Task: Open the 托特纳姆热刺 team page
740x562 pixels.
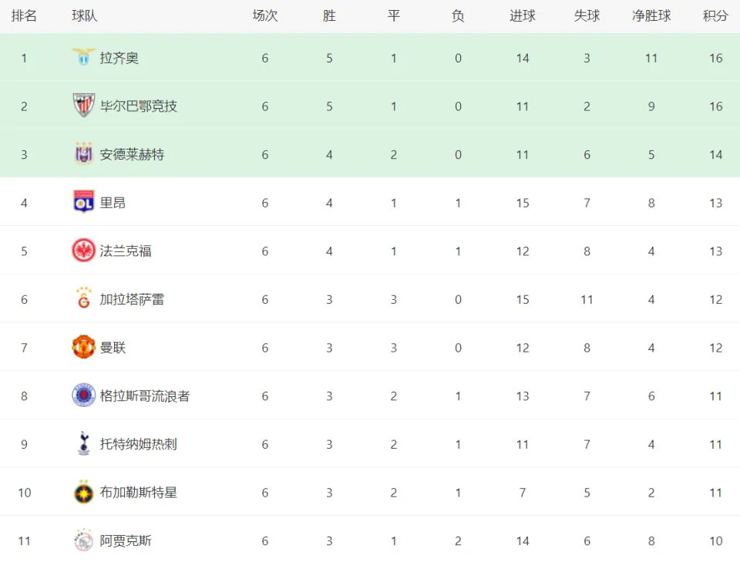Action: coord(138,444)
